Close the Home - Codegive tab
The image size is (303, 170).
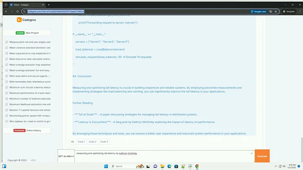tap(43, 5)
